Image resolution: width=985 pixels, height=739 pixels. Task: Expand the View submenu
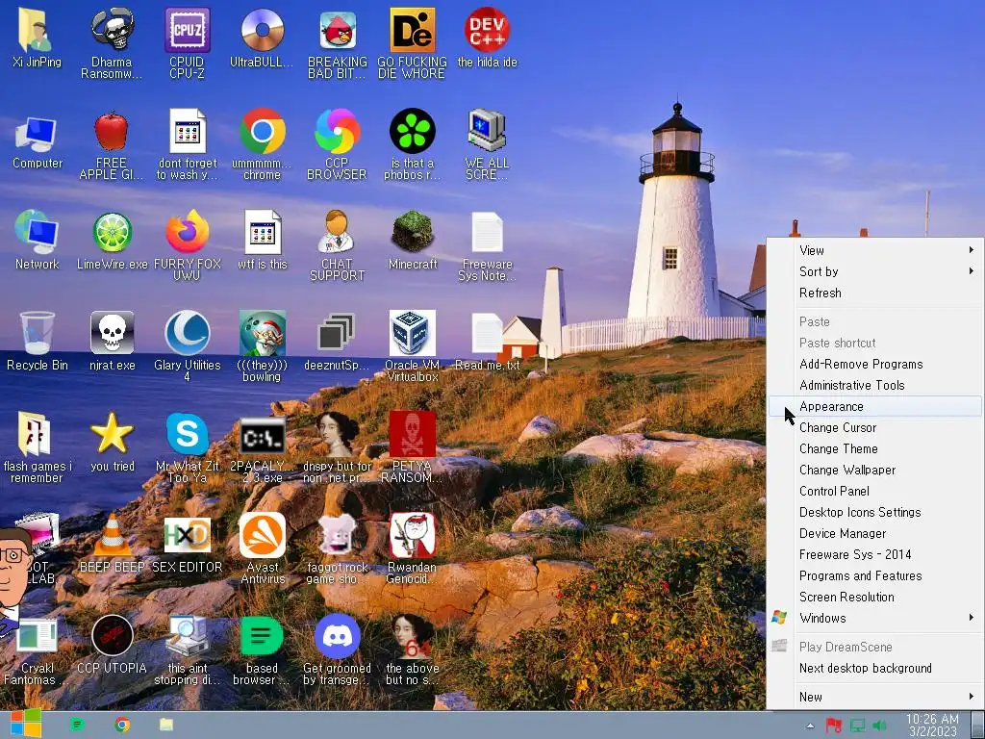pos(875,250)
